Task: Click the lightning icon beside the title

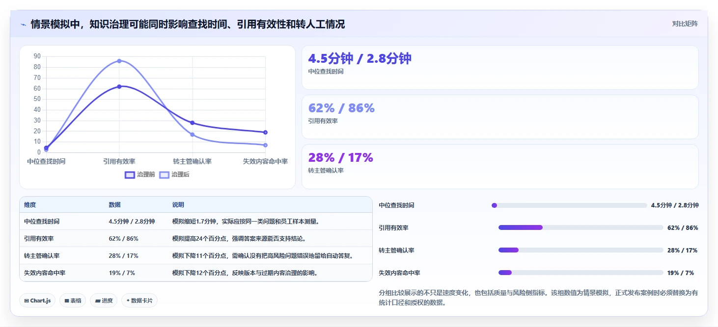Action: click(x=23, y=25)
